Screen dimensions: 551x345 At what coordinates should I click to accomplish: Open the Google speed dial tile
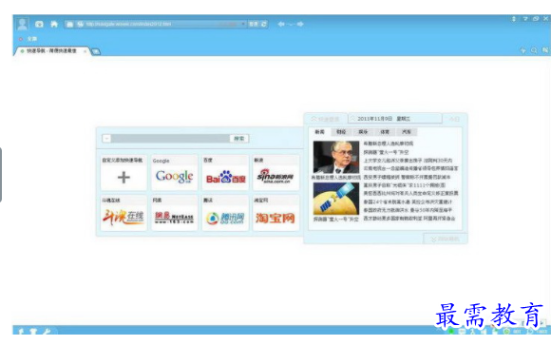(x=174, y=173)
